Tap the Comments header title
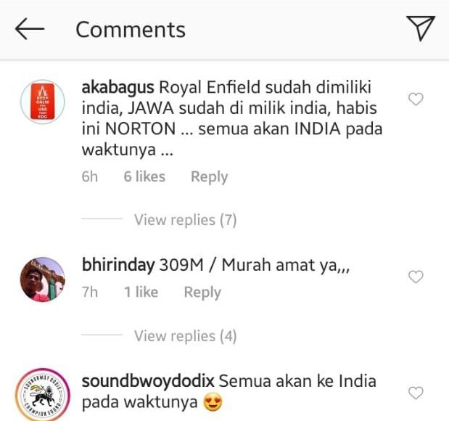The width and height of the screenshot is (449, 421). coord(131,29)
